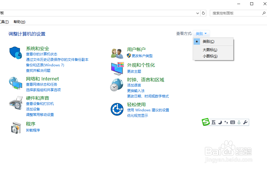This screenshot has width=267, height=169.
Task: Click the 硬件和声音 printer icon
Action: pyautogui.click(x=16, y=103)
